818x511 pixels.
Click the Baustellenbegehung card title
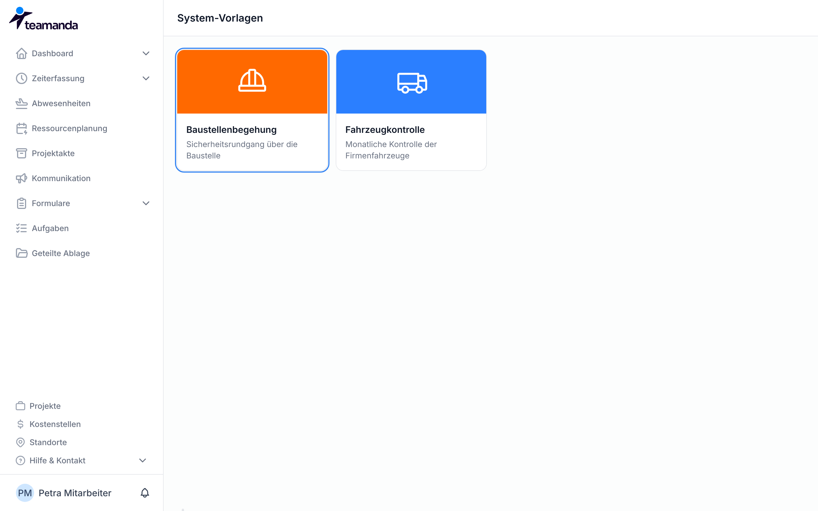click(x=231, y=130)
